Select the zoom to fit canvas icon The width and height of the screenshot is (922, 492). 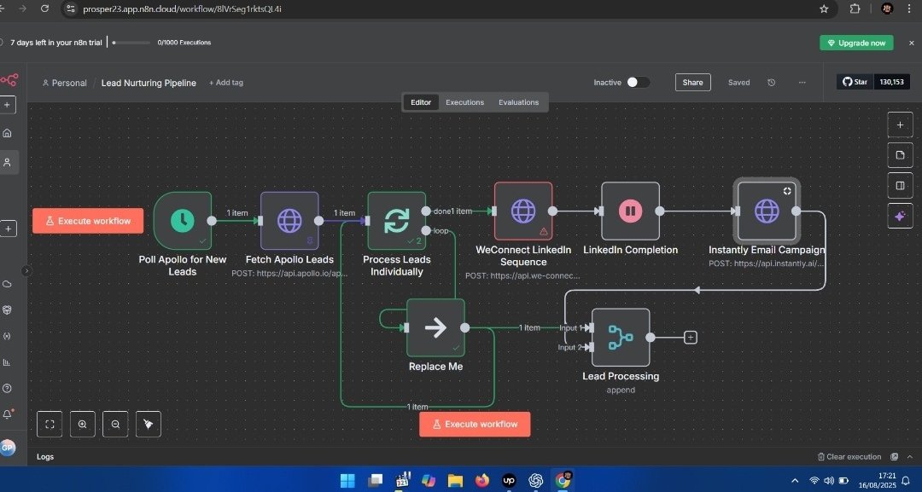[50, 424]
